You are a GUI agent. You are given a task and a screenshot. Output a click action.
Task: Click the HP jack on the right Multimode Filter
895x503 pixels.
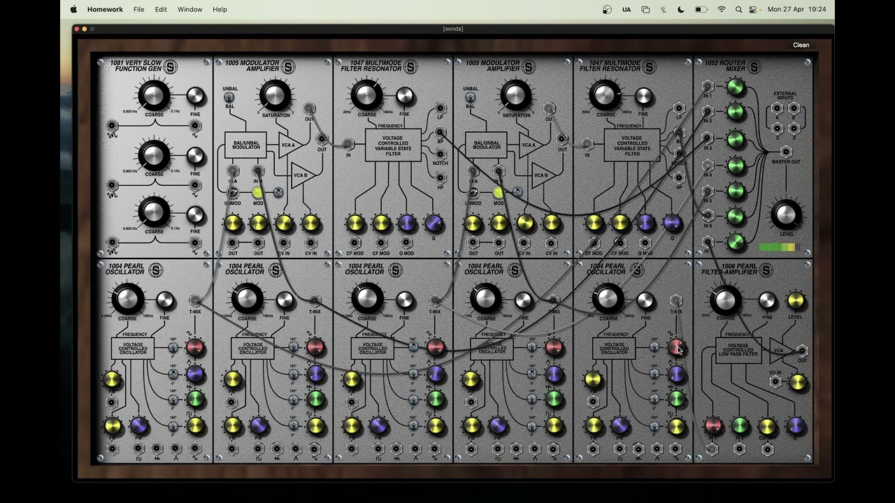click(x=678, y=178)
